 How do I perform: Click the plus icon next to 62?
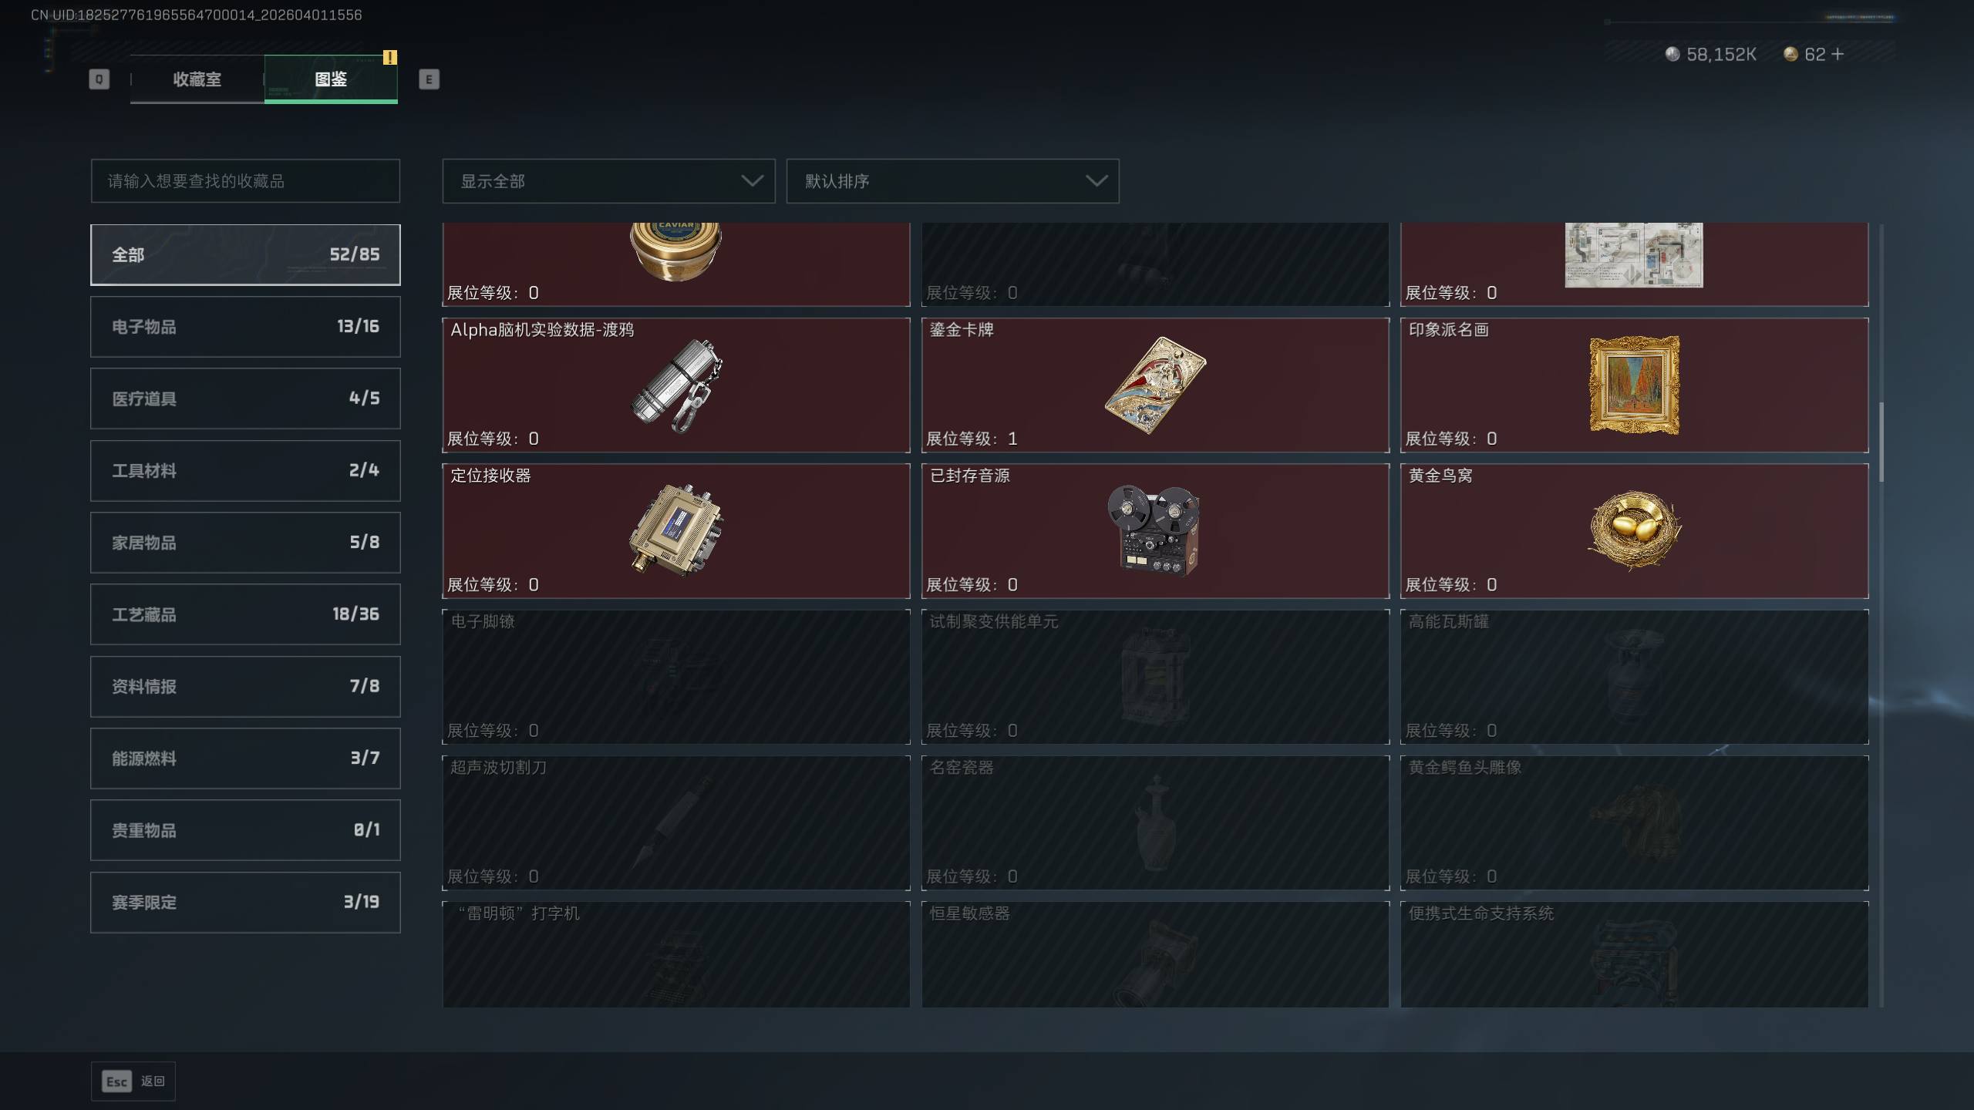[x=1838, y=54]
